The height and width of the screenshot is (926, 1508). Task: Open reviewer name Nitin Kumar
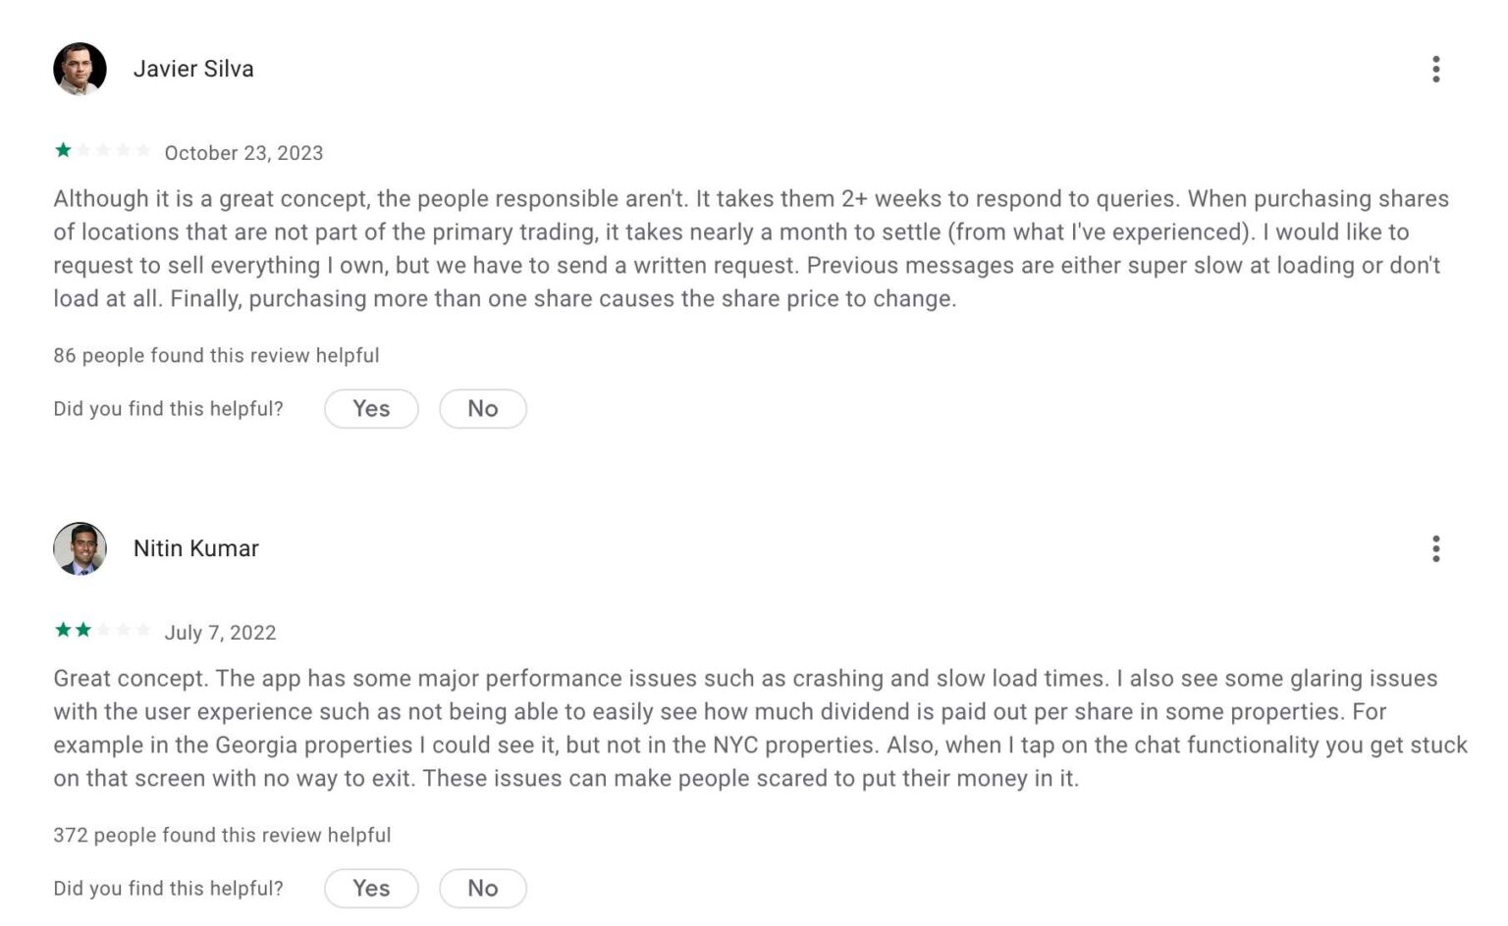coord(196,548)
